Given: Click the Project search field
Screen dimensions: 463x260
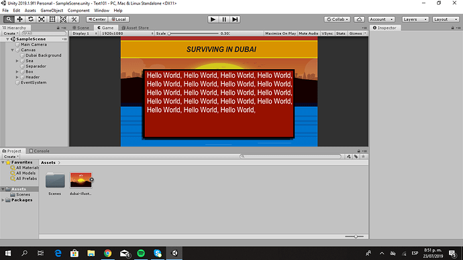Looking at the screenshot, I should pyautogui.click(x=291, y=157).
